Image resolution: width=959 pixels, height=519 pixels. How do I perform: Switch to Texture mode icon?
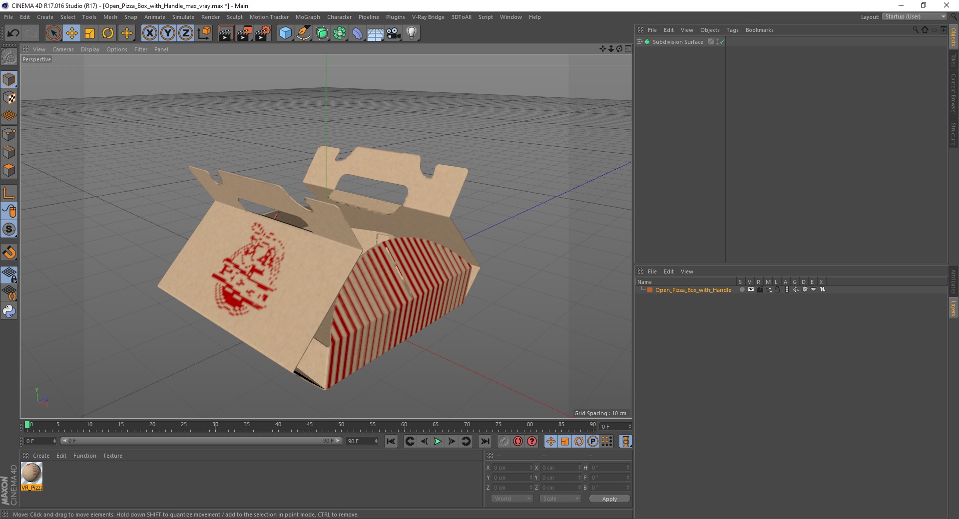[x=9, y=98]
